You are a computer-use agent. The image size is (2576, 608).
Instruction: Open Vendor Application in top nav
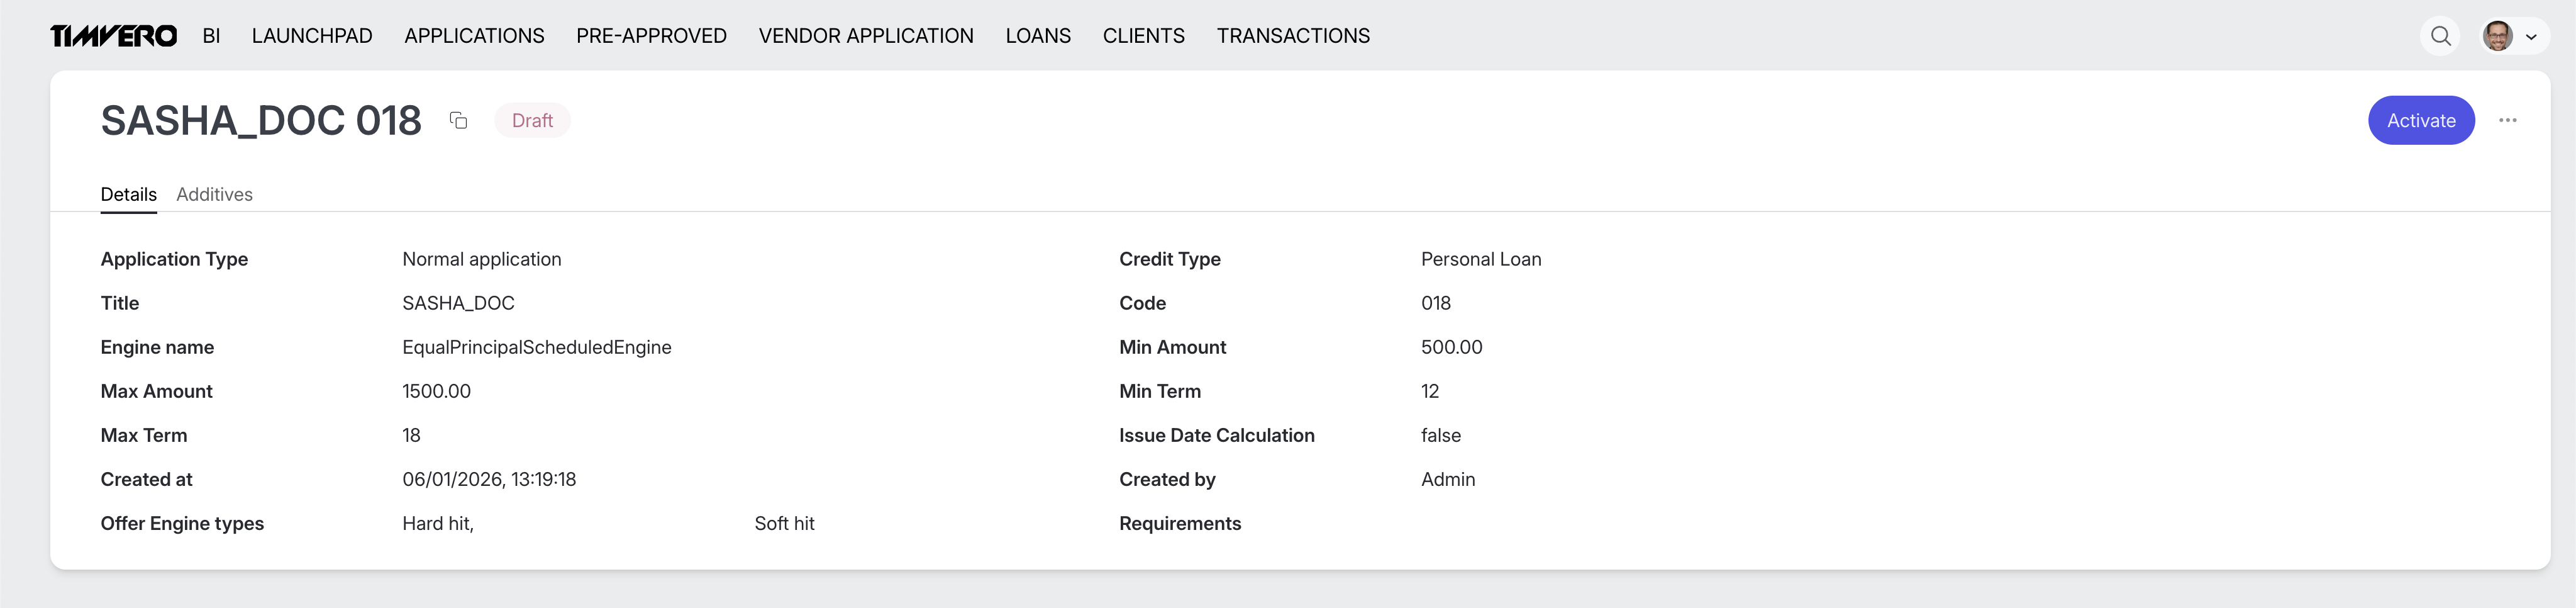865,36
